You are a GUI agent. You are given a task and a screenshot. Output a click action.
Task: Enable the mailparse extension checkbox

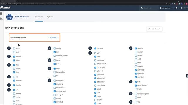(x=55, y=80)
